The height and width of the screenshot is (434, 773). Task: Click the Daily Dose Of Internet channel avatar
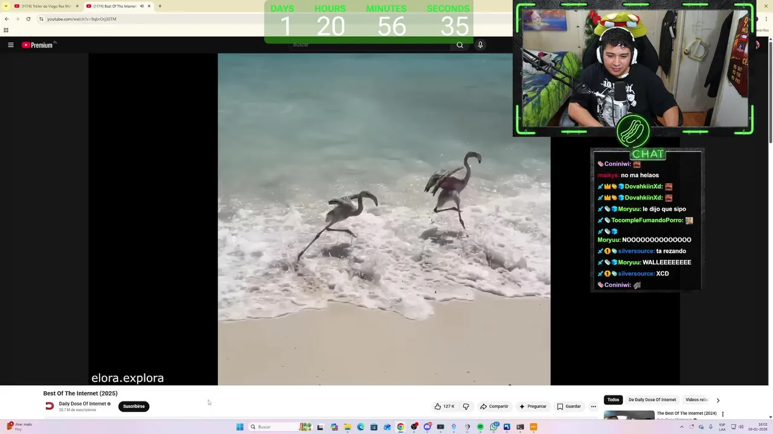click(x=50, y=406)
